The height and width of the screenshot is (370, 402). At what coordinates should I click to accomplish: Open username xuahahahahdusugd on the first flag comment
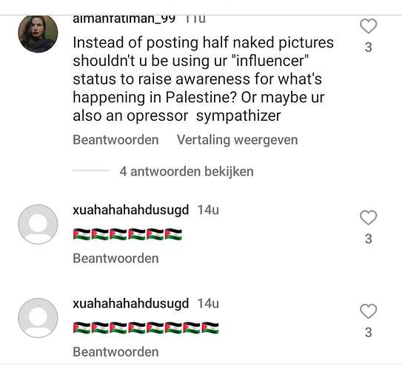[131, 210]
